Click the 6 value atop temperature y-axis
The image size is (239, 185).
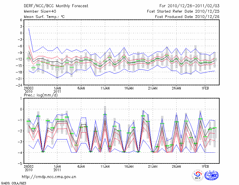click(21, 20)
